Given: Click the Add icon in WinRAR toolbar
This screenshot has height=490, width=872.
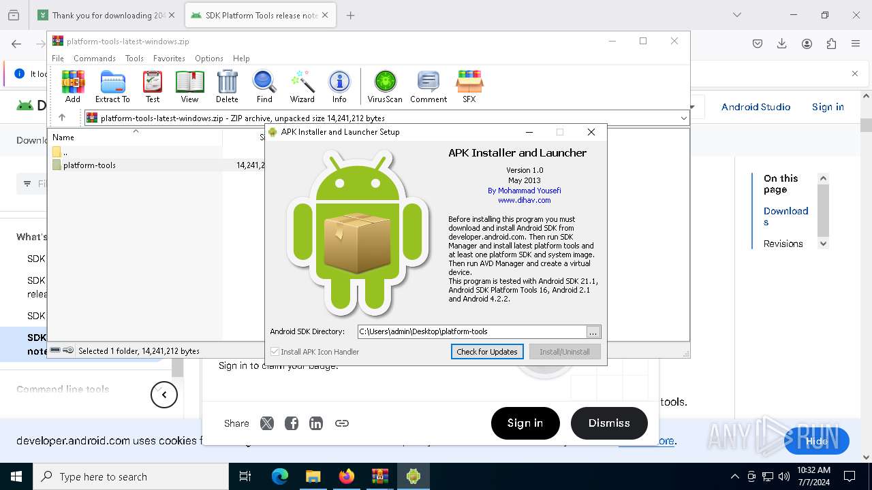Looking at the screenshot, I should 73,86.
